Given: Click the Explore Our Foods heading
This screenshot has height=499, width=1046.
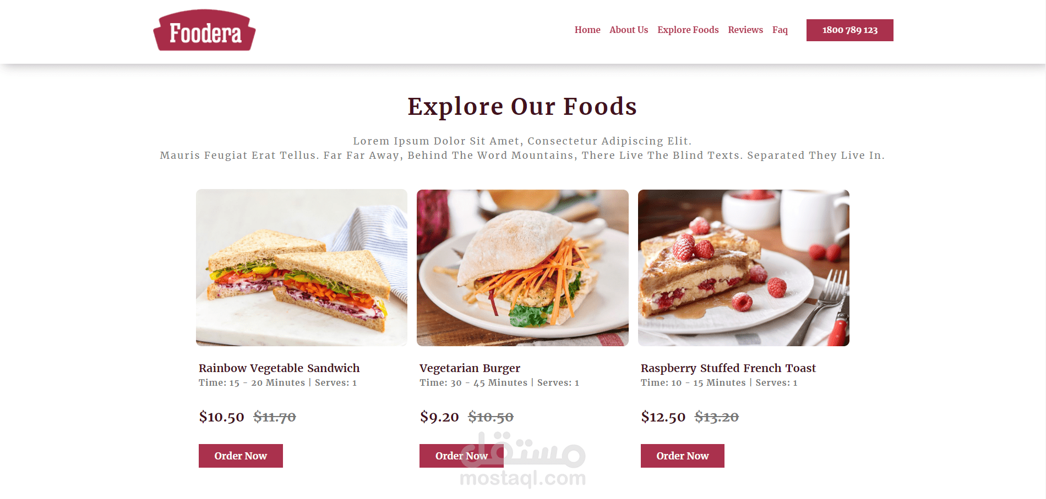Looking at the screenshot, I should [522, 107].
